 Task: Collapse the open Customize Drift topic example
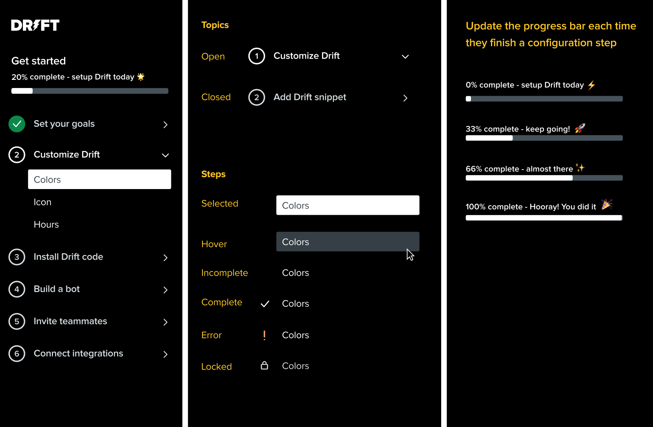pos(405,57)
